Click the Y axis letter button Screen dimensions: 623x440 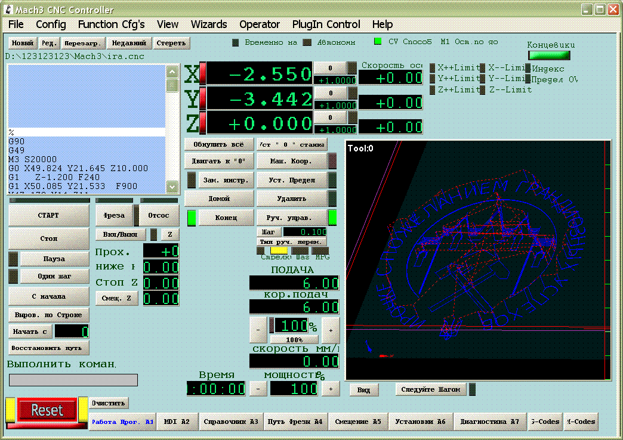coord(192,99)
